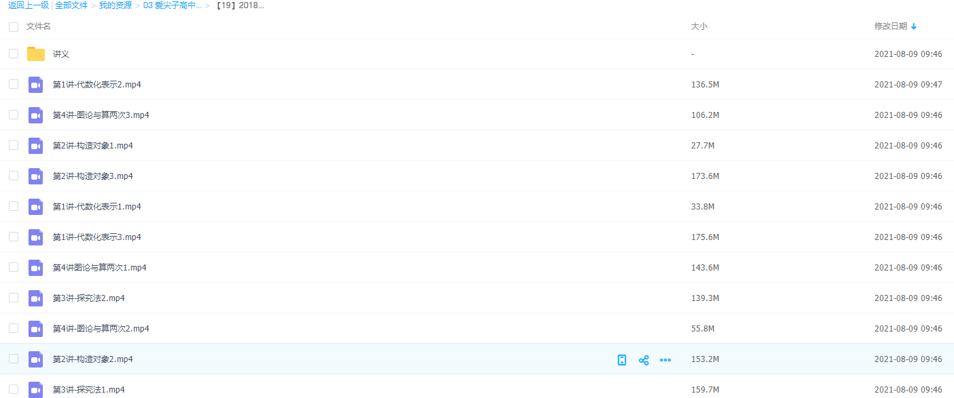Toggle the select-all checkbox beside 文件名

[x=14, y=27]
